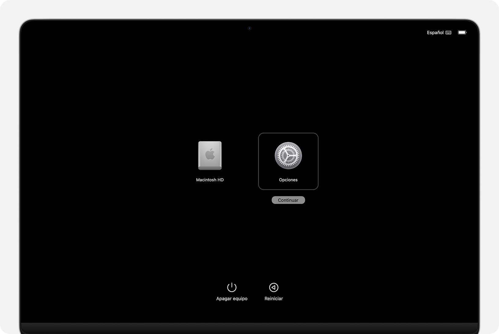Click the Apagar equipo power icon

[x=232, y=287]
